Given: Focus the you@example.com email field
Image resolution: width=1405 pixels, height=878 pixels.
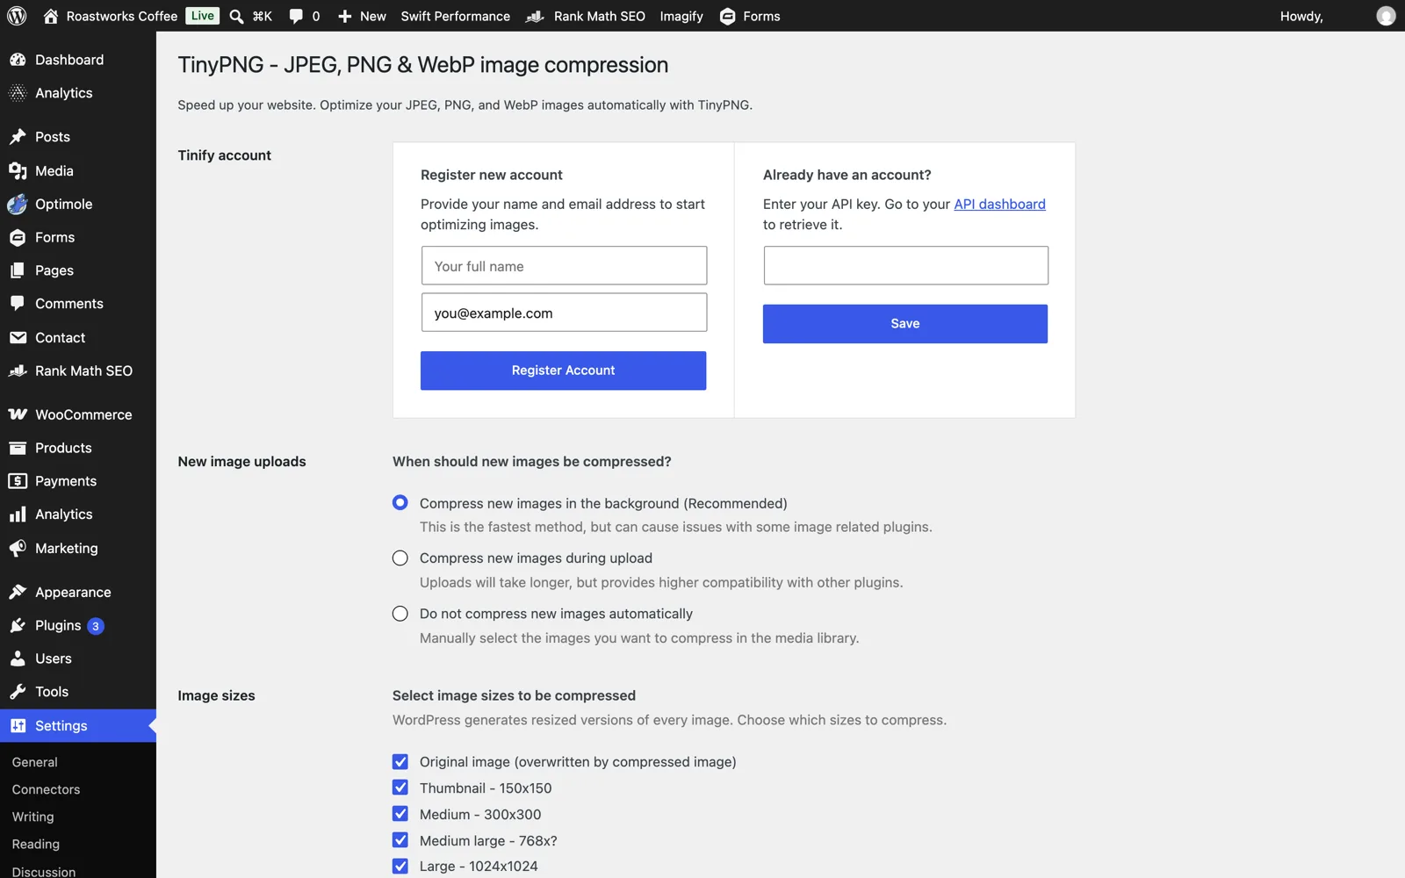Looking at the screenshot, I should pyautogui.click(x=564, y=313).
